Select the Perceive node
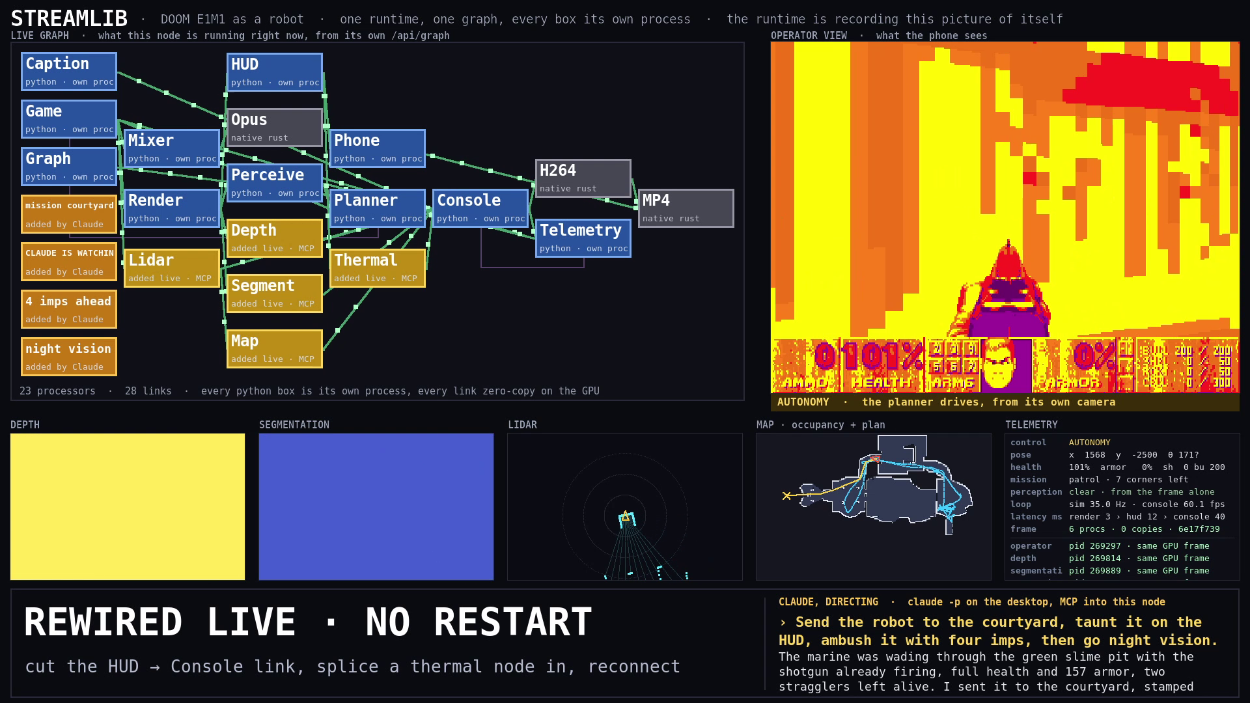 point(275,183)
